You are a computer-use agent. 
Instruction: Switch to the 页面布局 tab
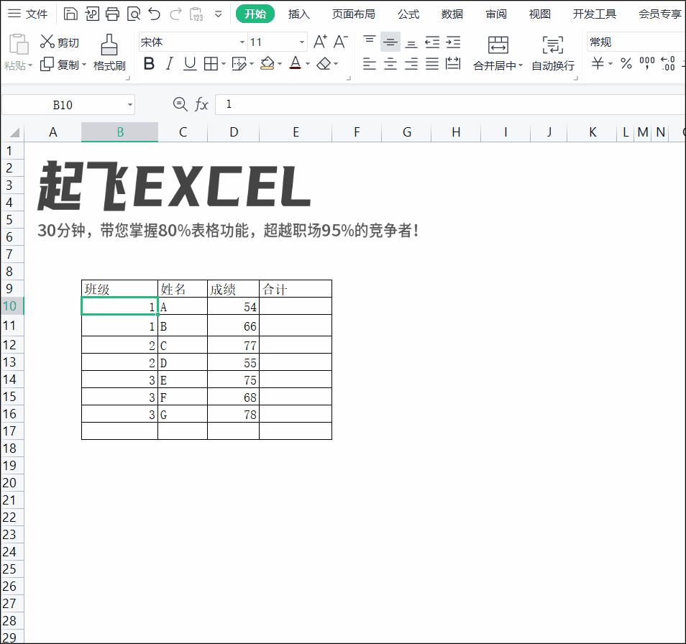354,14
